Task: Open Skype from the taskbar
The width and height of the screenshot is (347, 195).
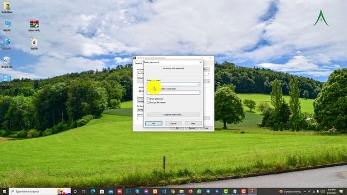Action: (x=137, y=191)
